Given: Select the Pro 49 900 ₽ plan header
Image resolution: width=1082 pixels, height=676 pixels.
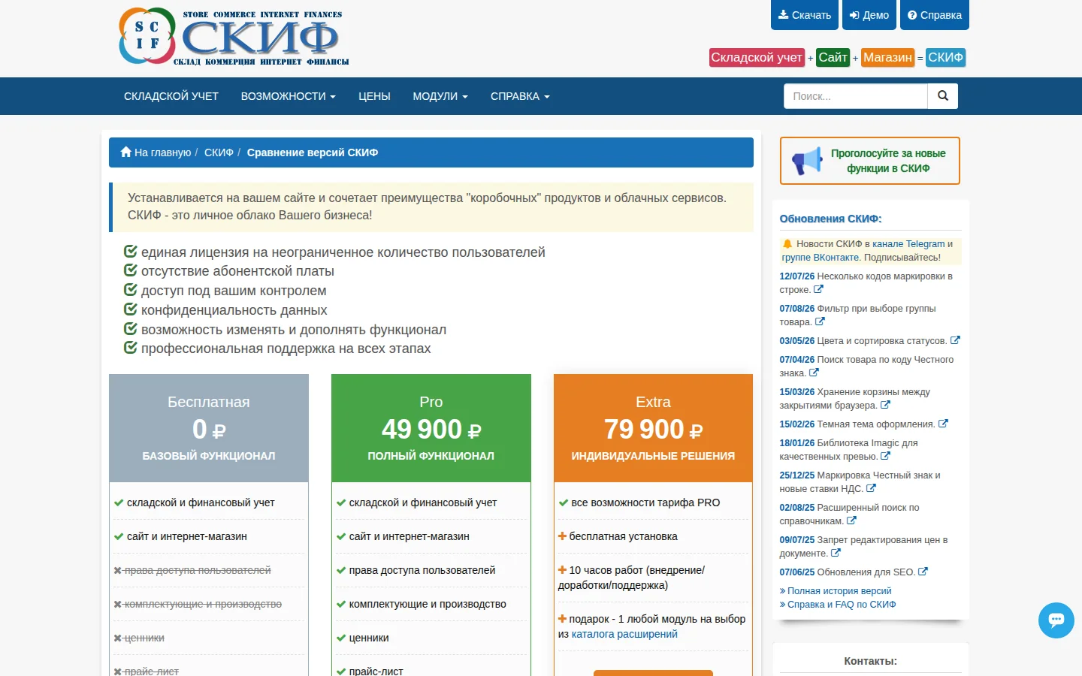Looking at the screenshot, I should 431,428.
